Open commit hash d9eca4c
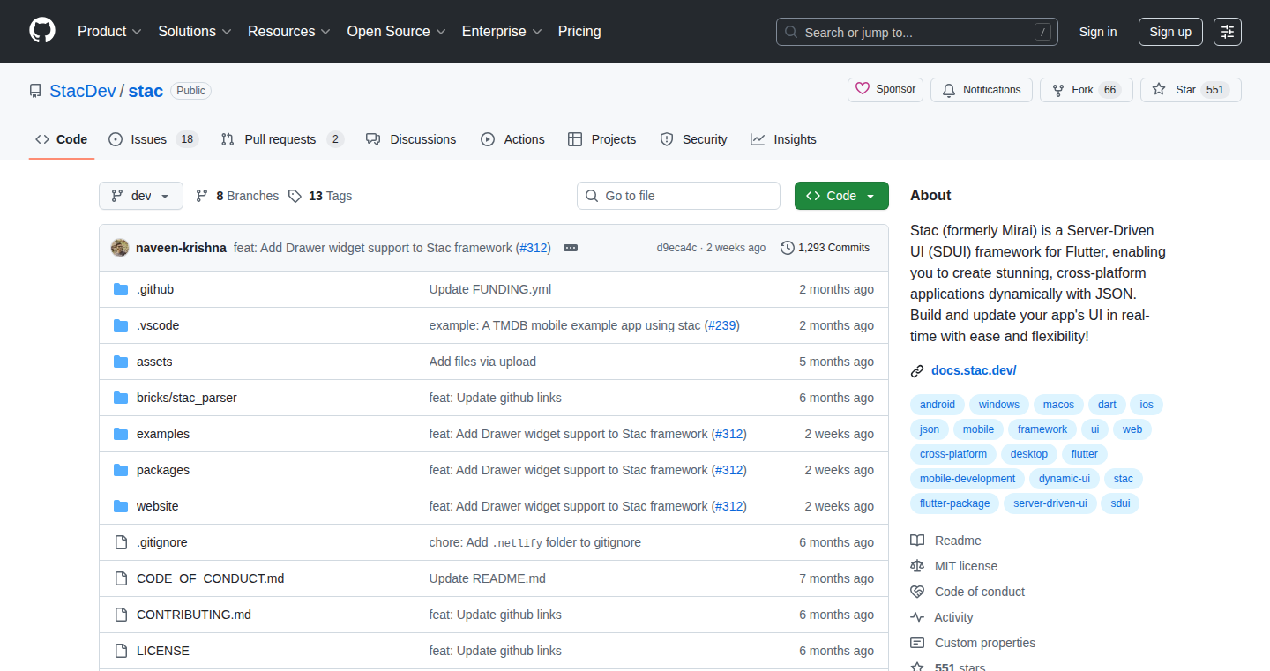Image resolution: width=1270 pixels, height=671 pixels. point(676,248)
